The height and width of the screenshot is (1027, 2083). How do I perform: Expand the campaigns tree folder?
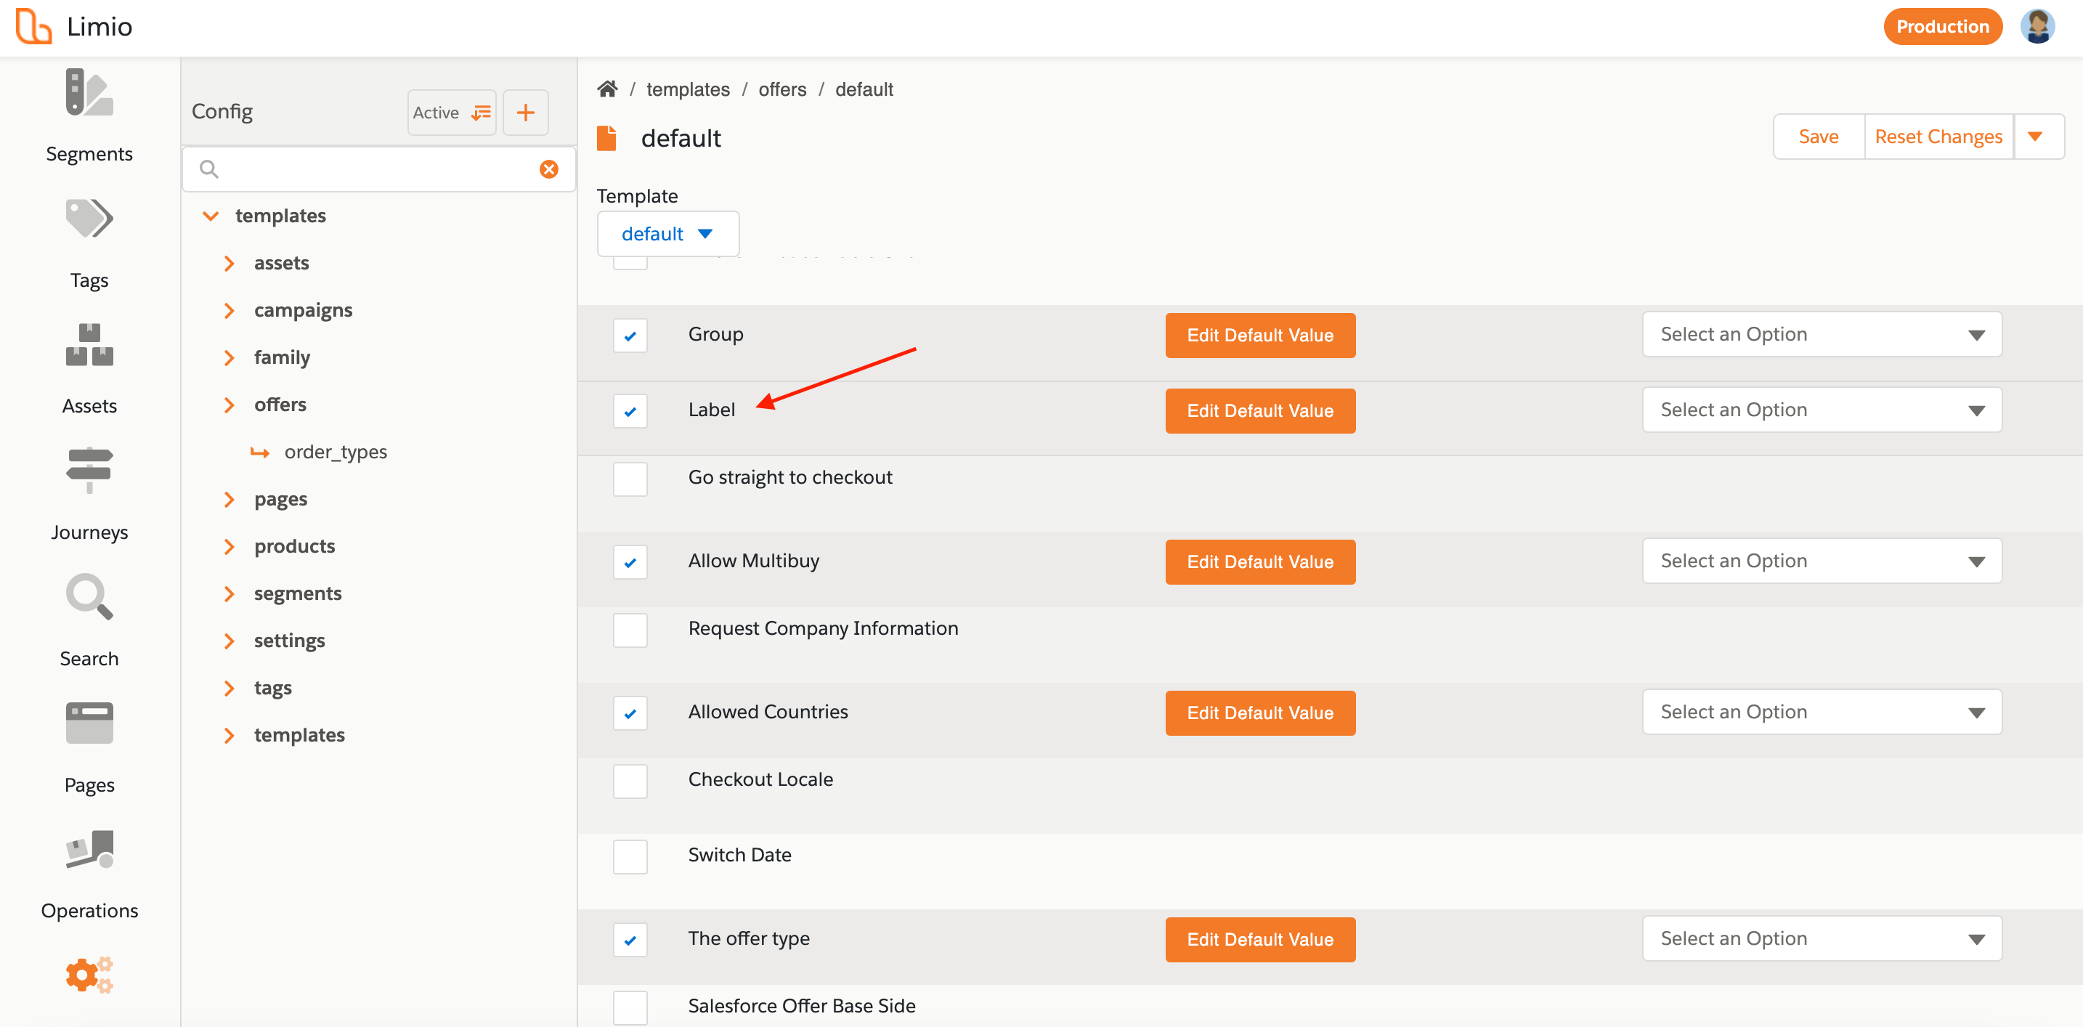pyautogui.click(x=229, y=311)
